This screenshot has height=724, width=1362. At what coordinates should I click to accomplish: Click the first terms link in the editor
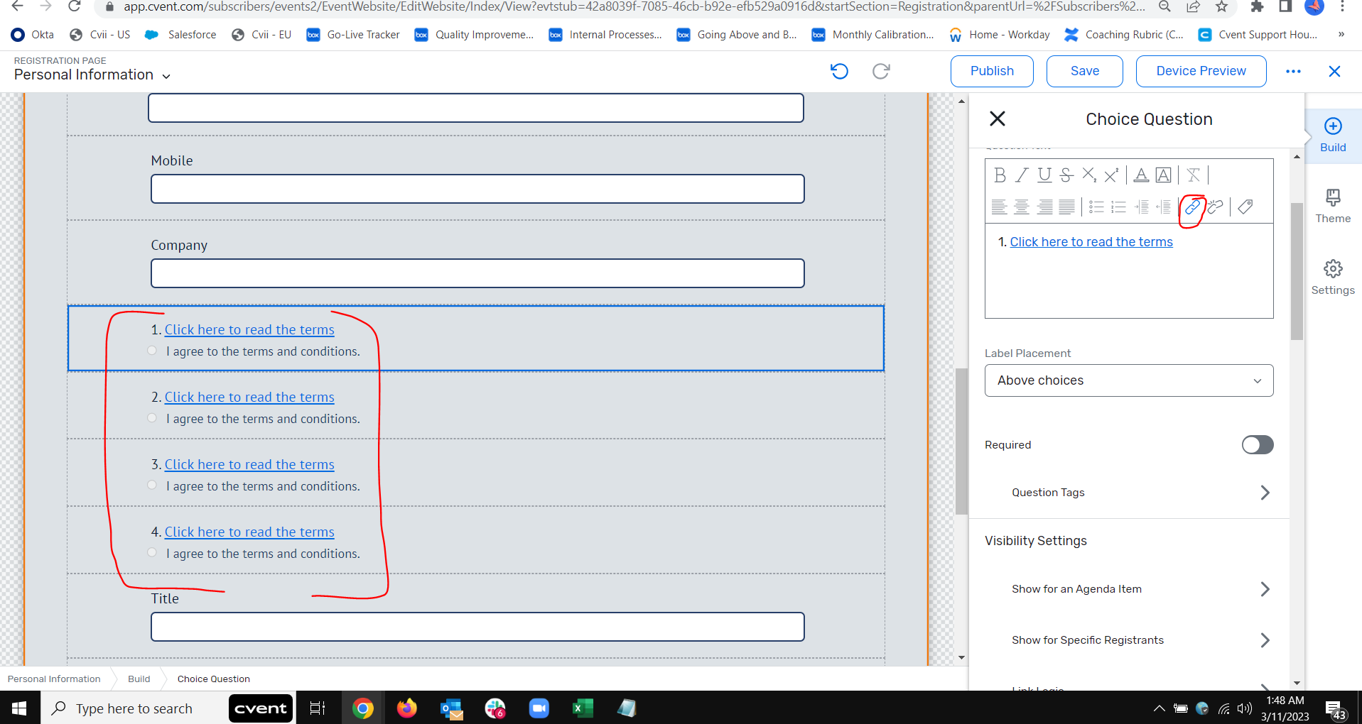pos(1091,242)
